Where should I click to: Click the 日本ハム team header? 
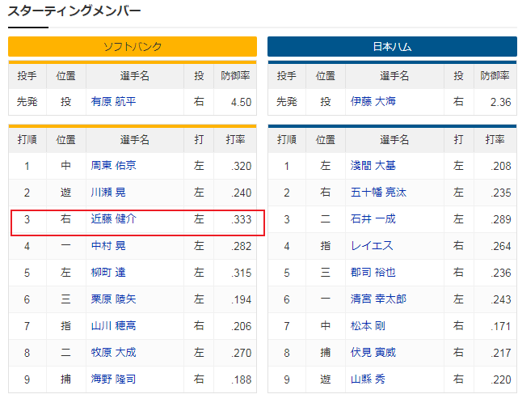coord(392,47)
